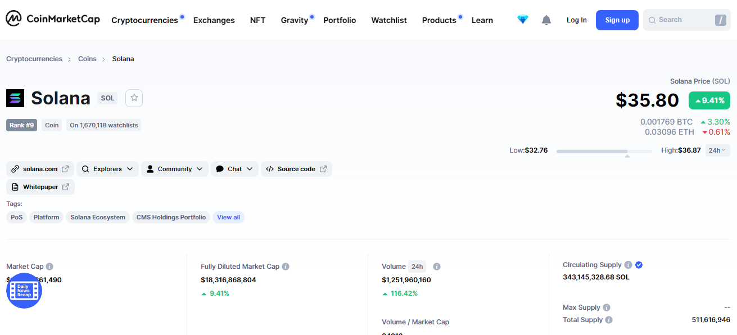Open external link icon beside Whitepaper
Viewport: 737px width, 335px height.
tap(66, 187)
